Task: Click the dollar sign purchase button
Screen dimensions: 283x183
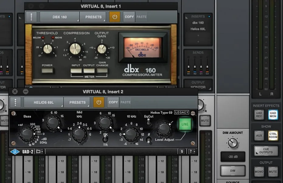Action: [182, 152]
